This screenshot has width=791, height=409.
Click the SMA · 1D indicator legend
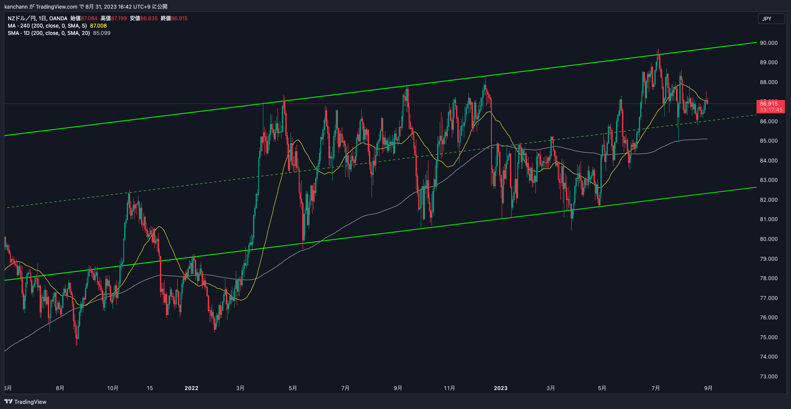tap(49, 33)
